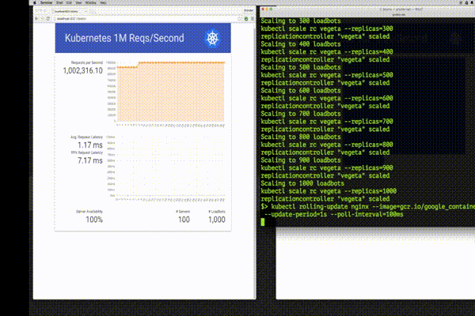Click the browser back arrow button
The width and height of the screenshot is (475, 316).
36,19
